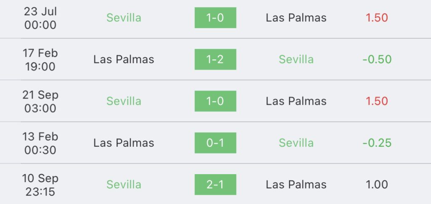Image resolution: width=431 pixels, height=204 pixels.
Task: Select home team Las Palmas in 13 Feb row
Action: [124, 143]
